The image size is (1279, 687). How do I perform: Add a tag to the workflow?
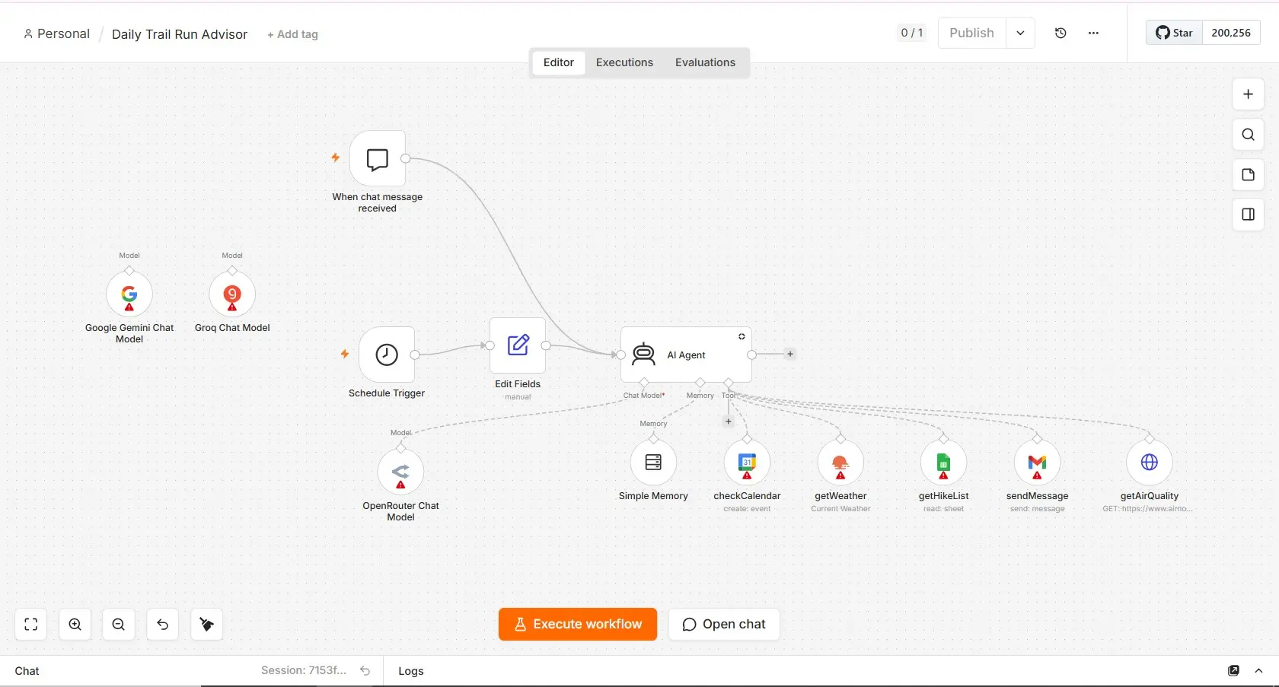(292, 34)
